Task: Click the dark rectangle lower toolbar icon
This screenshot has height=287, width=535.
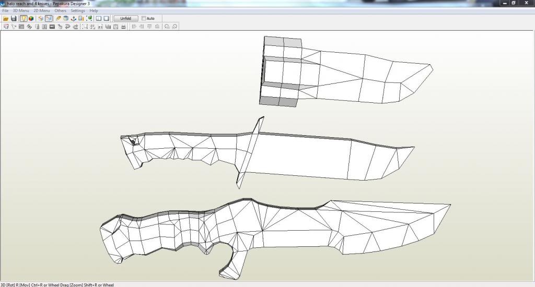Action: click(x=52, y=27)
